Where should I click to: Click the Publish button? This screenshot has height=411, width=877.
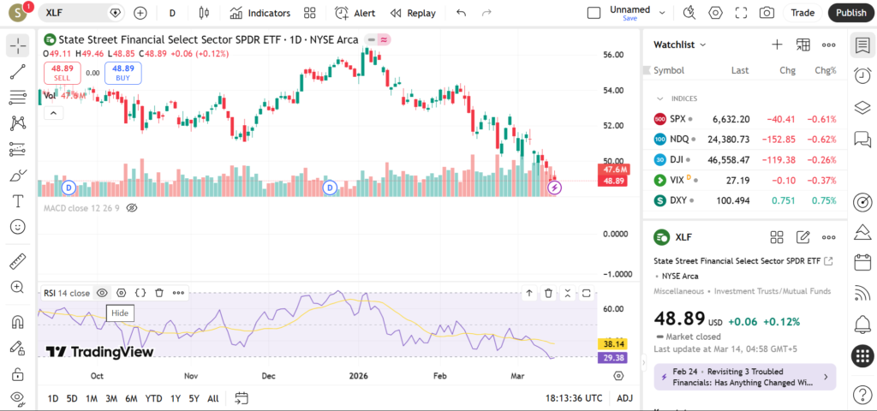coord(850,13)
